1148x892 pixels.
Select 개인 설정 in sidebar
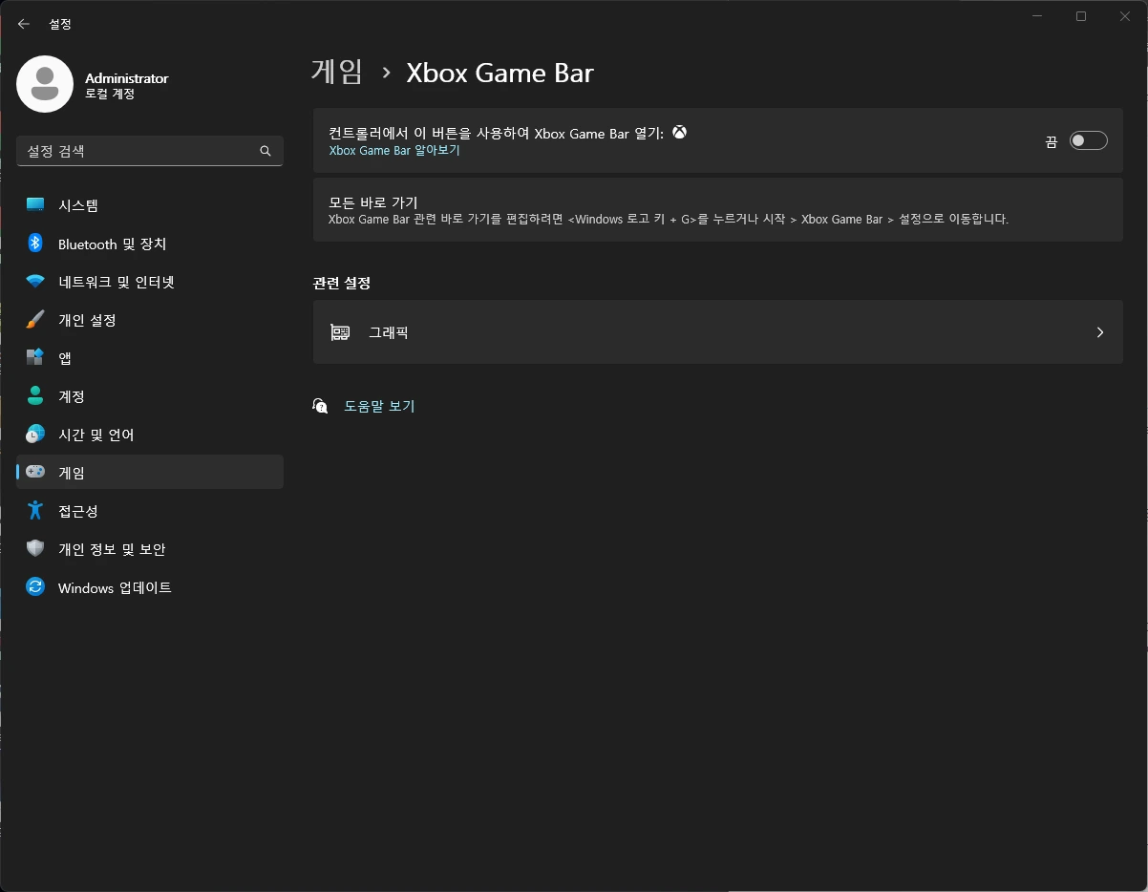click(150, 320)
